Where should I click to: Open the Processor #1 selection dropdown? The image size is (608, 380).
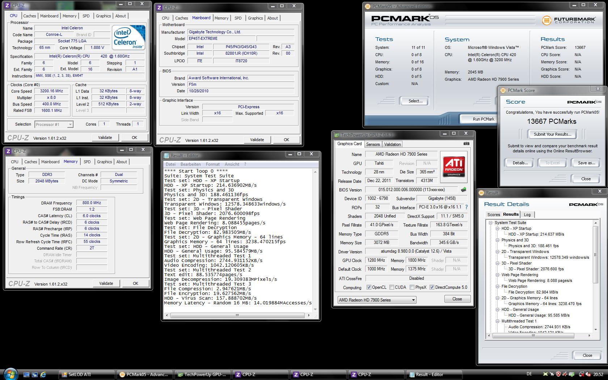[54, 124]
